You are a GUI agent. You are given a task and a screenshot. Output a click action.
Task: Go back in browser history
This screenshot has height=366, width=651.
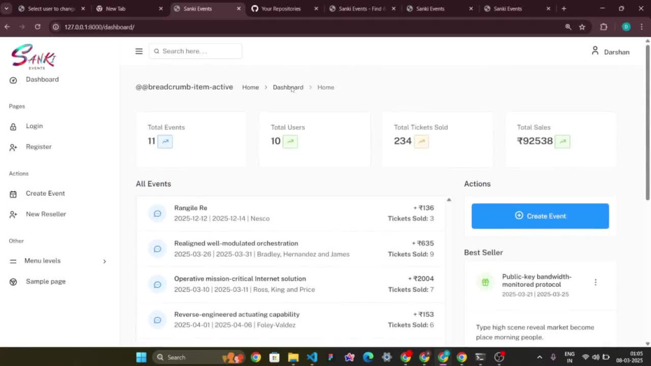tap(7, 27)
